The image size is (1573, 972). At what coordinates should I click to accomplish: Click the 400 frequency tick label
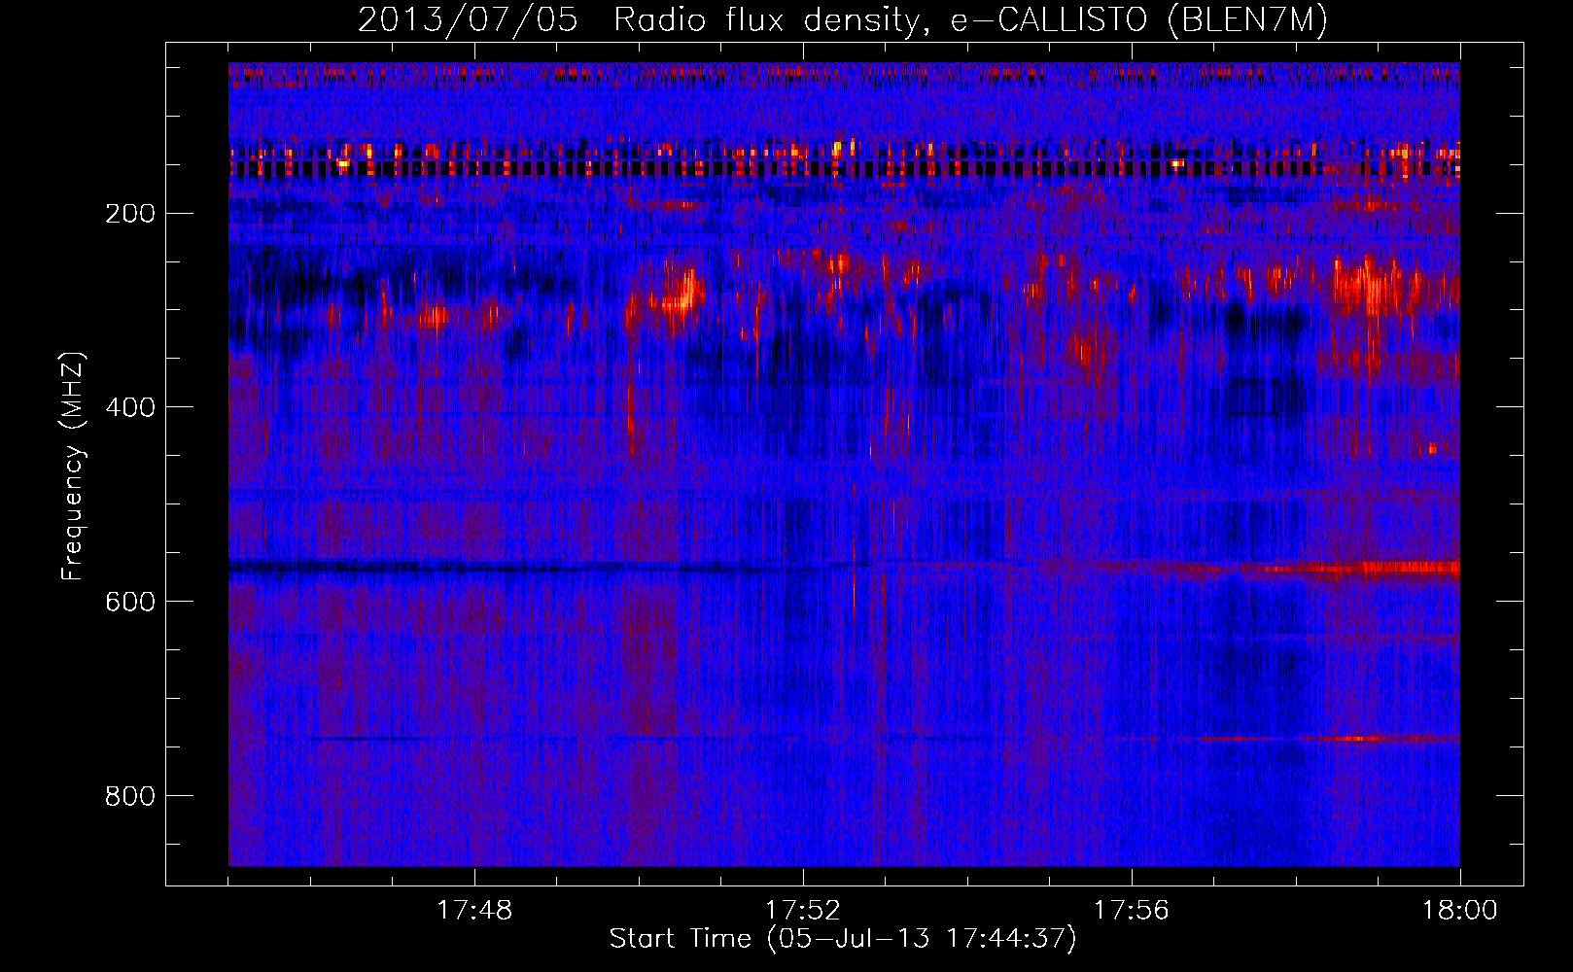[x=130, y=407]
